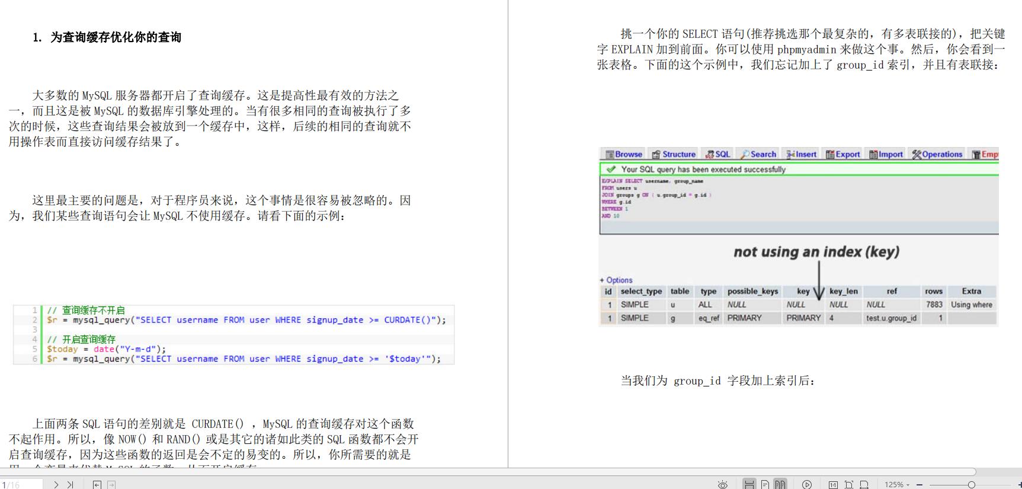Click the 'key_len' column header
Screen dimensions: 1022x489
tap(844, 291)
